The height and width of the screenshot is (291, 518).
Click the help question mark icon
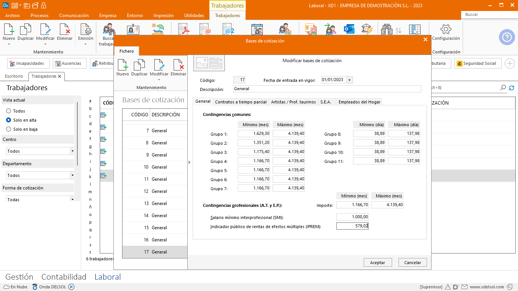[507, 37]
